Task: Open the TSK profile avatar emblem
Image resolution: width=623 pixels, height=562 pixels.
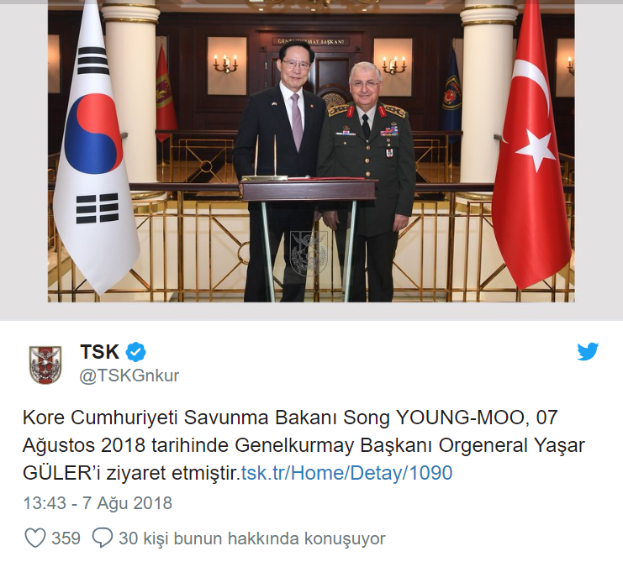Action: tap(45, 365)
